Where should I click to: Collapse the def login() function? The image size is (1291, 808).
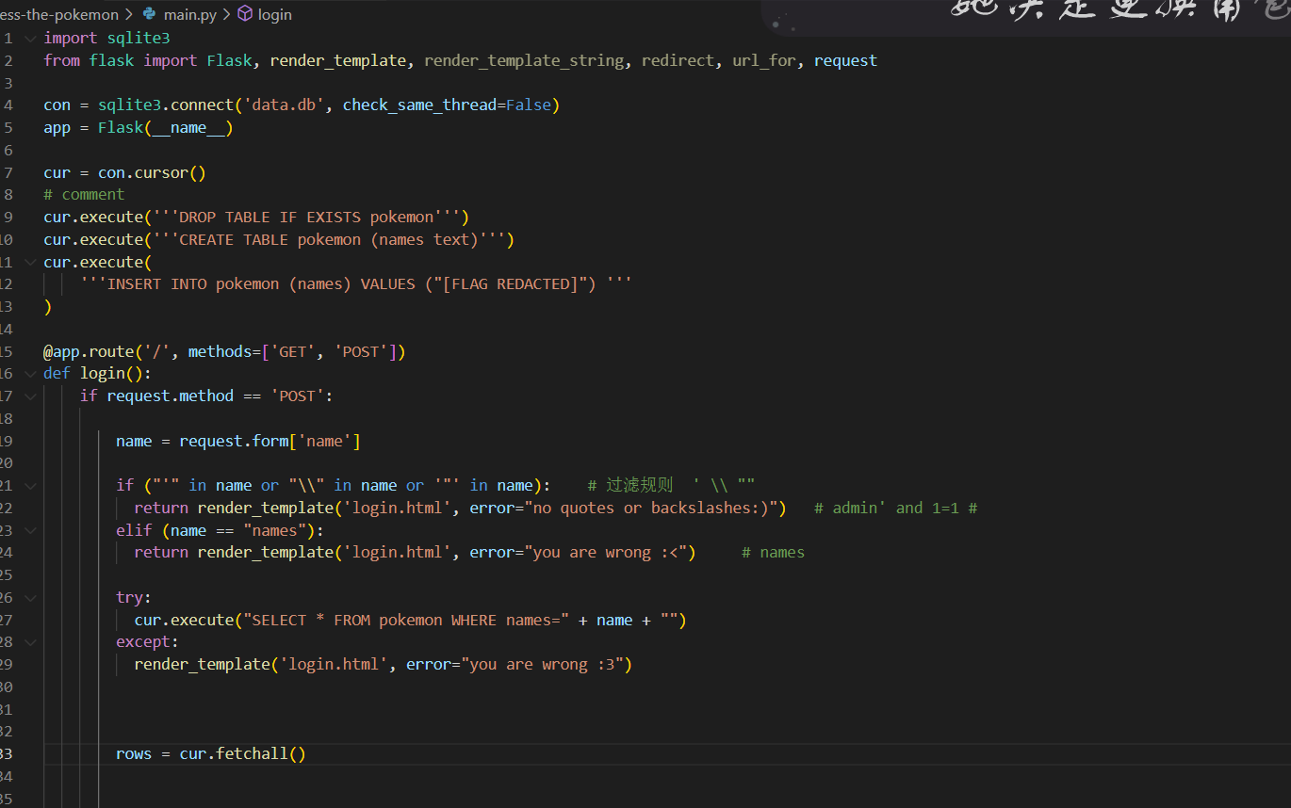coord(30,374)
